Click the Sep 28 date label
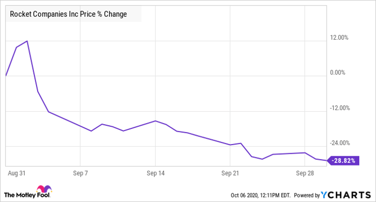This screenshot has height=202, width=376. [x=305, y=173]
